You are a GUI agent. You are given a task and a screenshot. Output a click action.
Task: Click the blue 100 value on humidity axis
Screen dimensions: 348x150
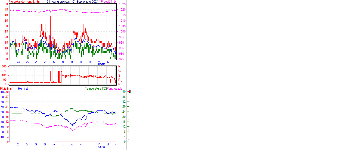coord(2,92)
